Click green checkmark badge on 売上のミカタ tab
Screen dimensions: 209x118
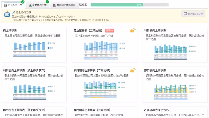tap(23, 2)
